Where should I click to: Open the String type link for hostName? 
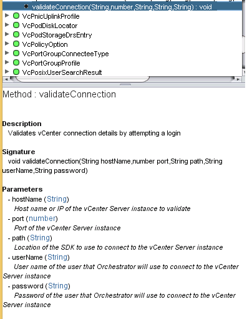[x=57, y=199]
